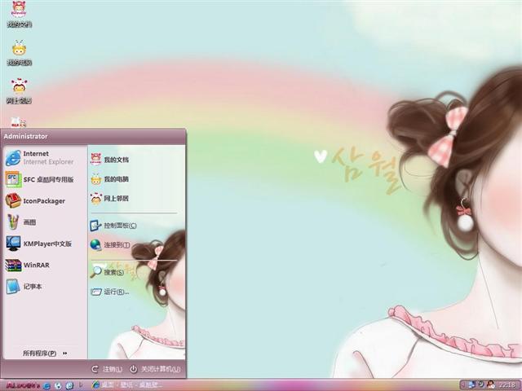Viewport: 522px width, 391px height.
Task: Open 搜索 search from the start menu
Action: pos(107,272)
